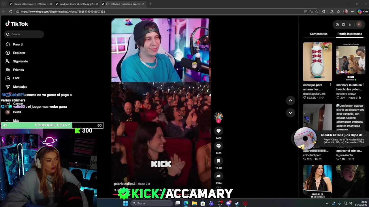369x207 pixels.
Task: Open Task View from the taskbar
Action: (x=178, y=203)
